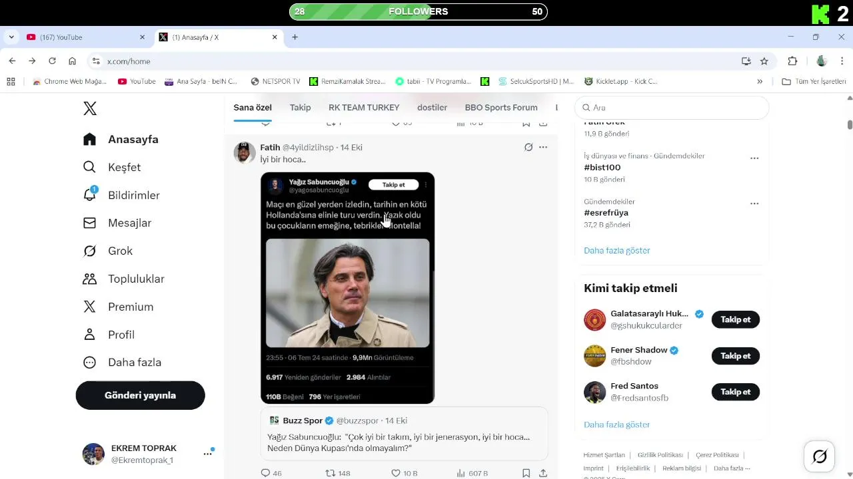Reload the page
853x479 pixels.
pos(52,61)
